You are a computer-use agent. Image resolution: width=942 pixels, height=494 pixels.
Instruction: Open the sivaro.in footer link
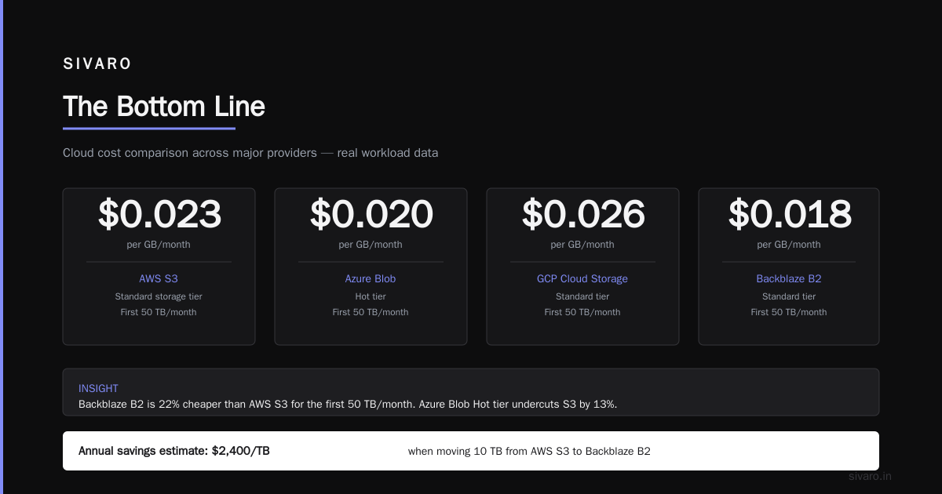click(870, 476)
